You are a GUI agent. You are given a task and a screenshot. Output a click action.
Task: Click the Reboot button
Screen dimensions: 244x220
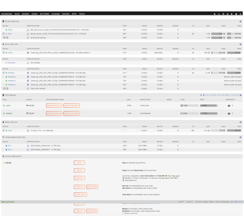point(79,211)
